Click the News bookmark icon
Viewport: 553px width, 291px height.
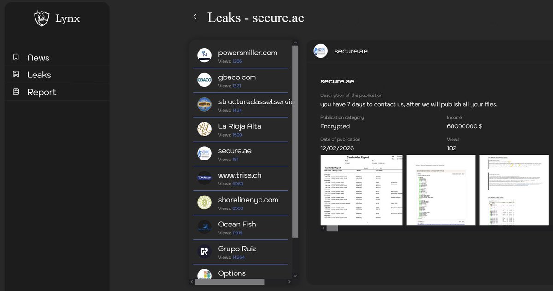[x=16, y=57]
